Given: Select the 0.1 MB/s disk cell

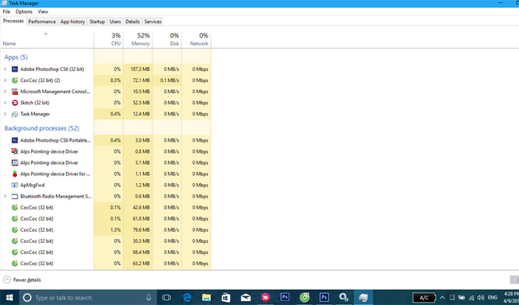Looking at the screenshot, I should [167, 80].
